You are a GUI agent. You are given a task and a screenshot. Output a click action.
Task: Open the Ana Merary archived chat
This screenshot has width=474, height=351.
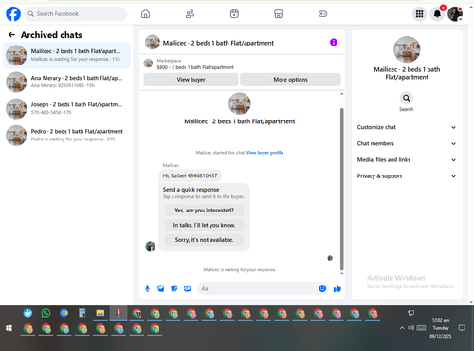click(66, 82)
